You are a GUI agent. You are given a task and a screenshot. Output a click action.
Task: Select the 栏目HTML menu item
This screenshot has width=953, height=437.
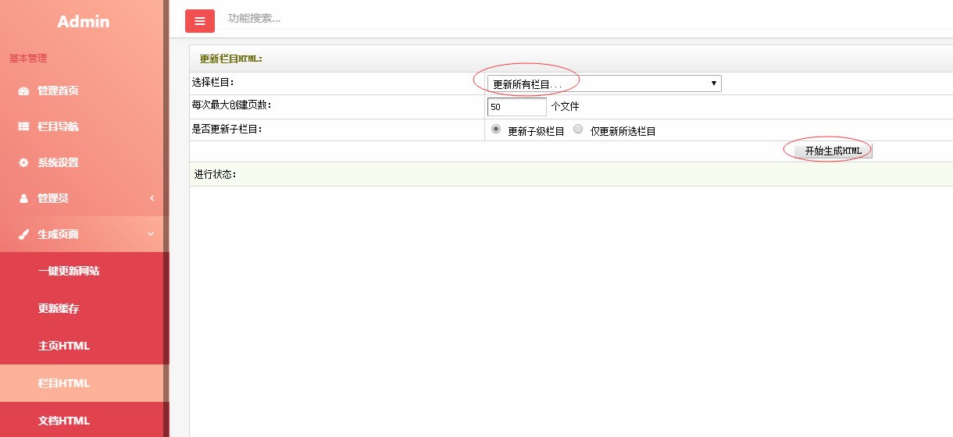pyautogui.click(x=64, y=383)
